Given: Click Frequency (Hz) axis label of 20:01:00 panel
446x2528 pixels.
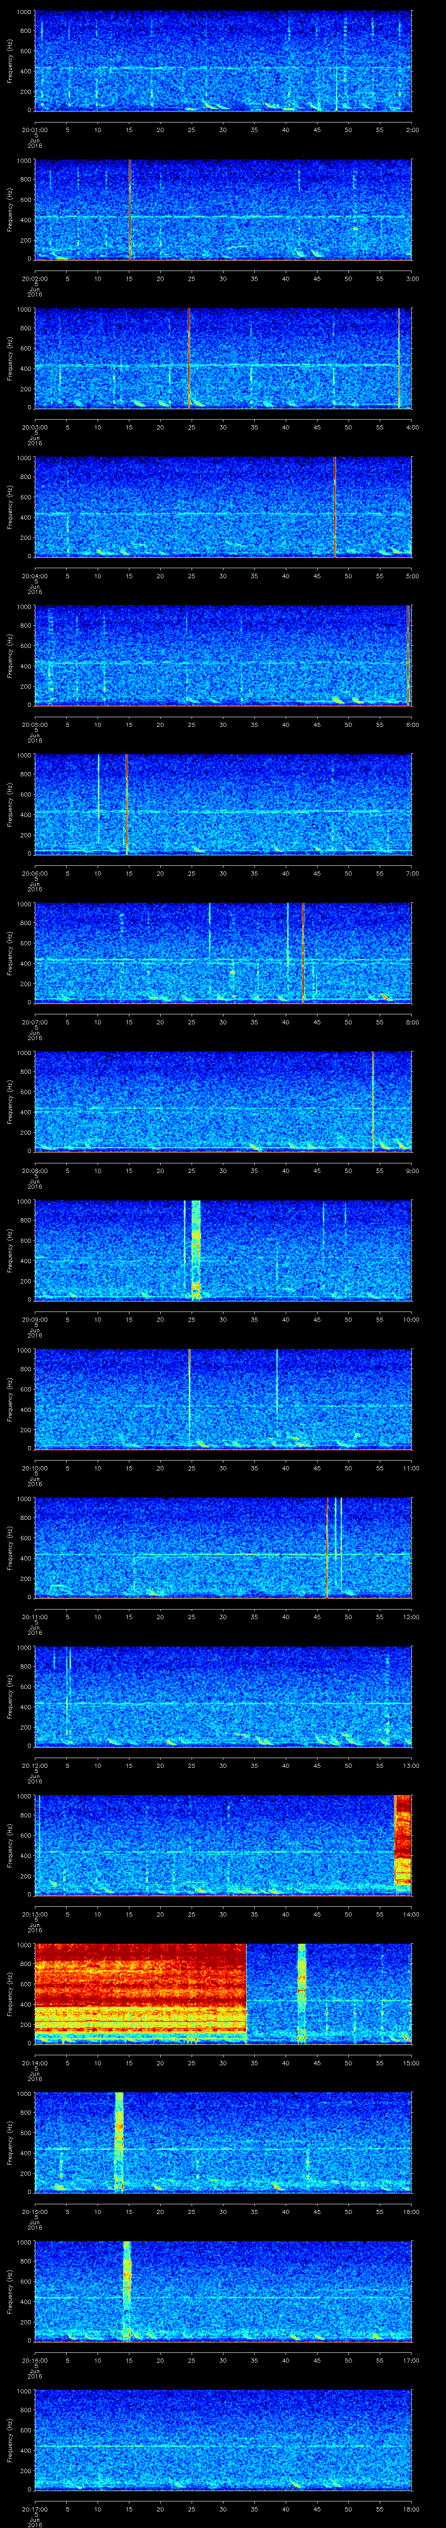Looking at the screenshot, I should click(10, 61).
